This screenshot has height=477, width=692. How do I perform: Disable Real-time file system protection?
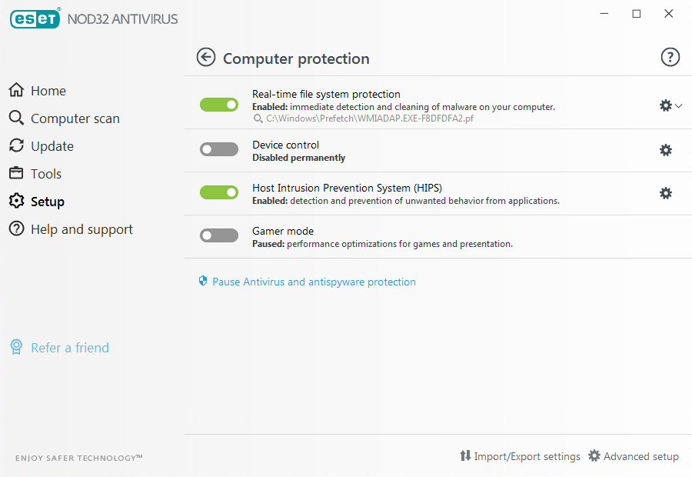point(218,105)
